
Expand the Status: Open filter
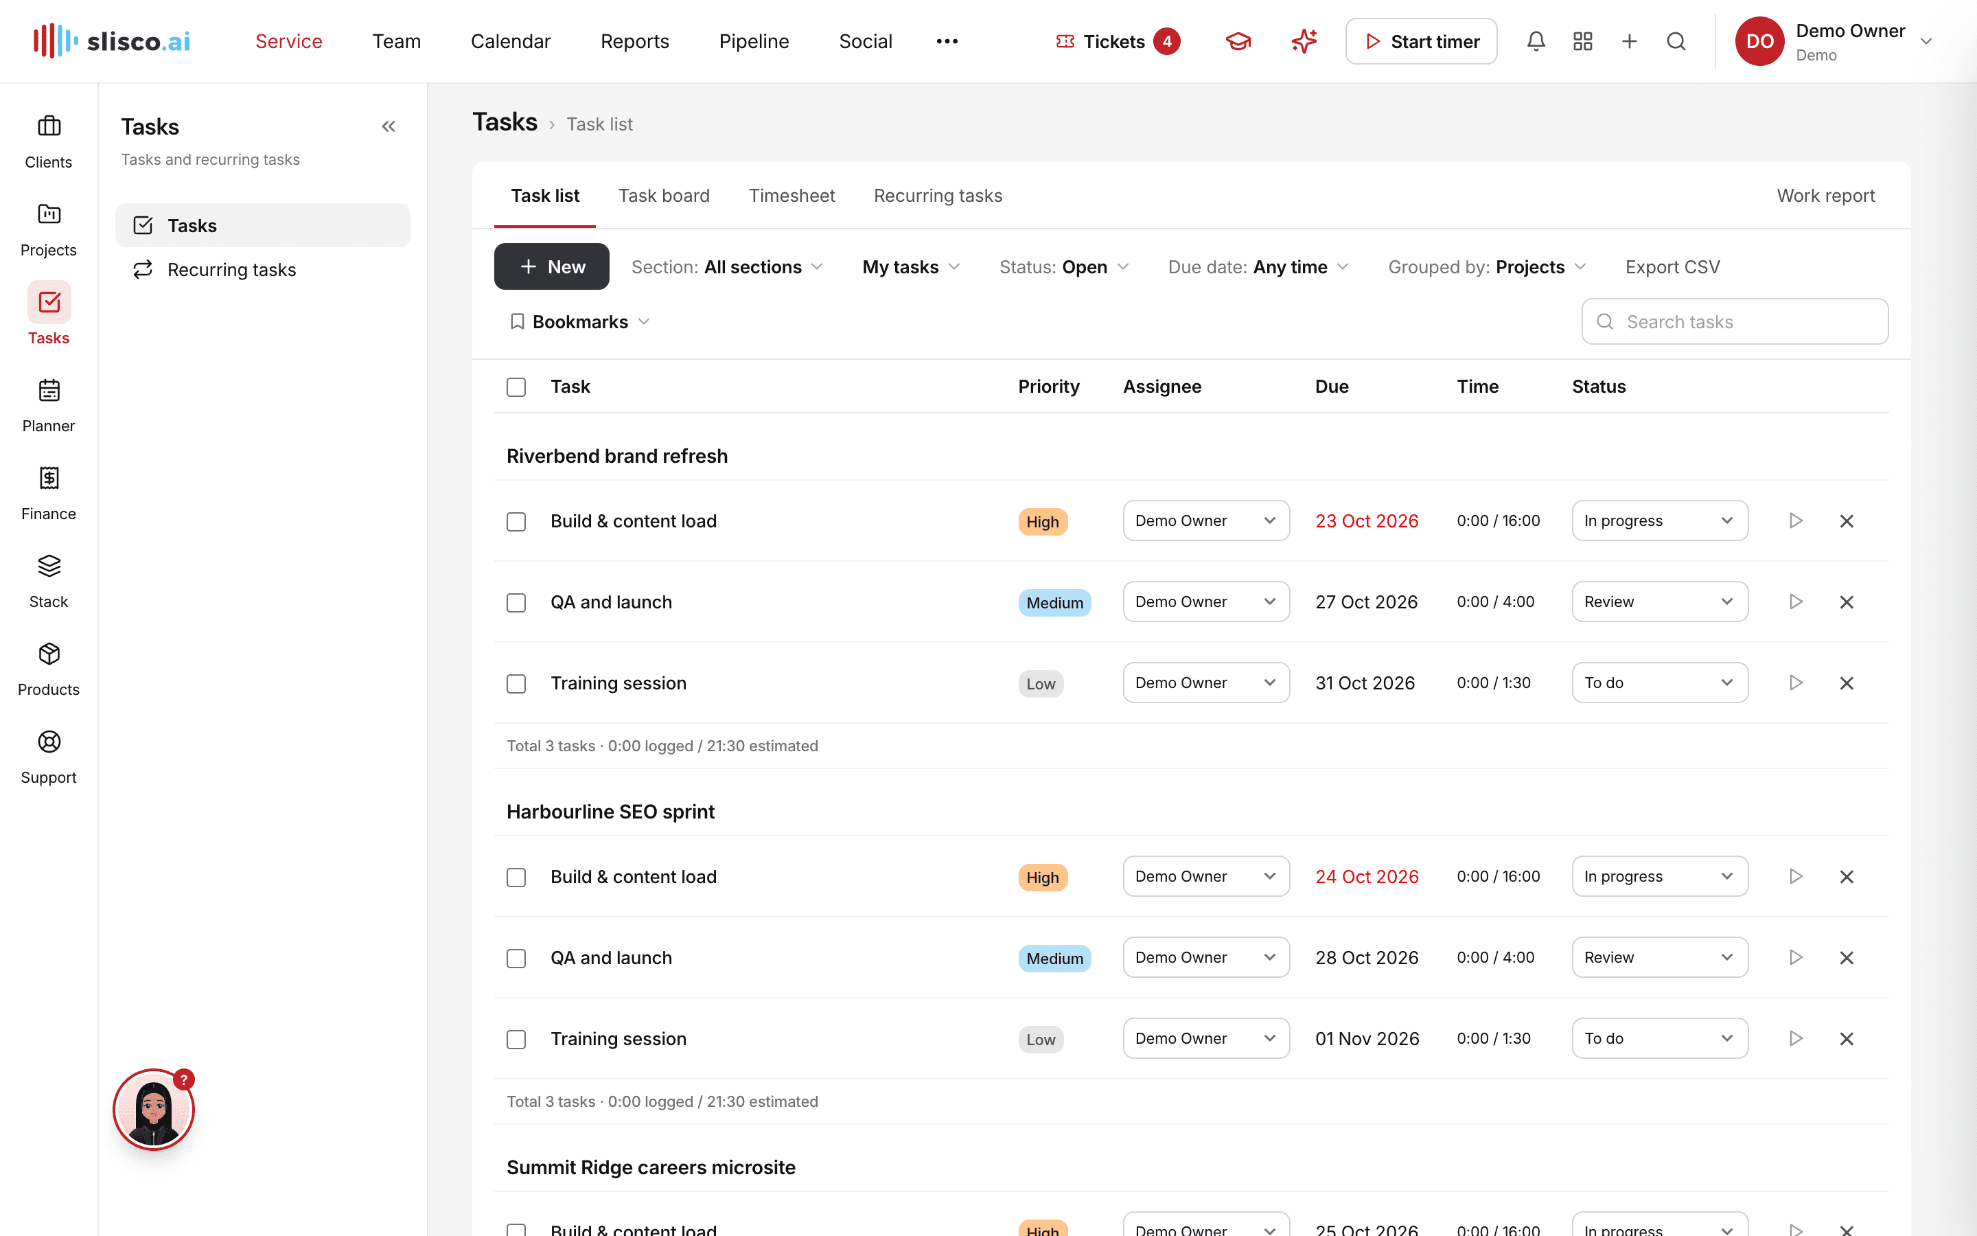tap(1063, 267)
